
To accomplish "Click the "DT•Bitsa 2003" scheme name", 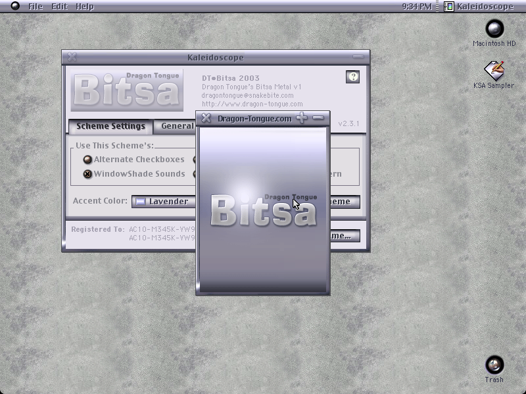I will [x=231, y=78].
